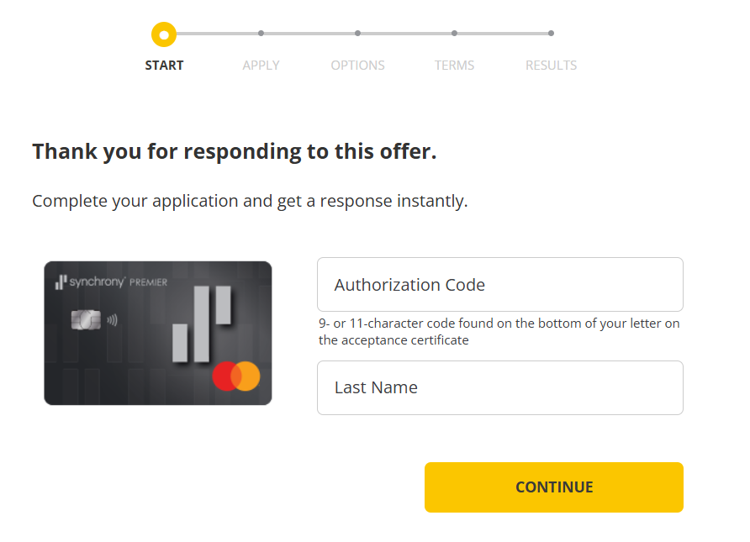Select the START step label

coord(164,66)
